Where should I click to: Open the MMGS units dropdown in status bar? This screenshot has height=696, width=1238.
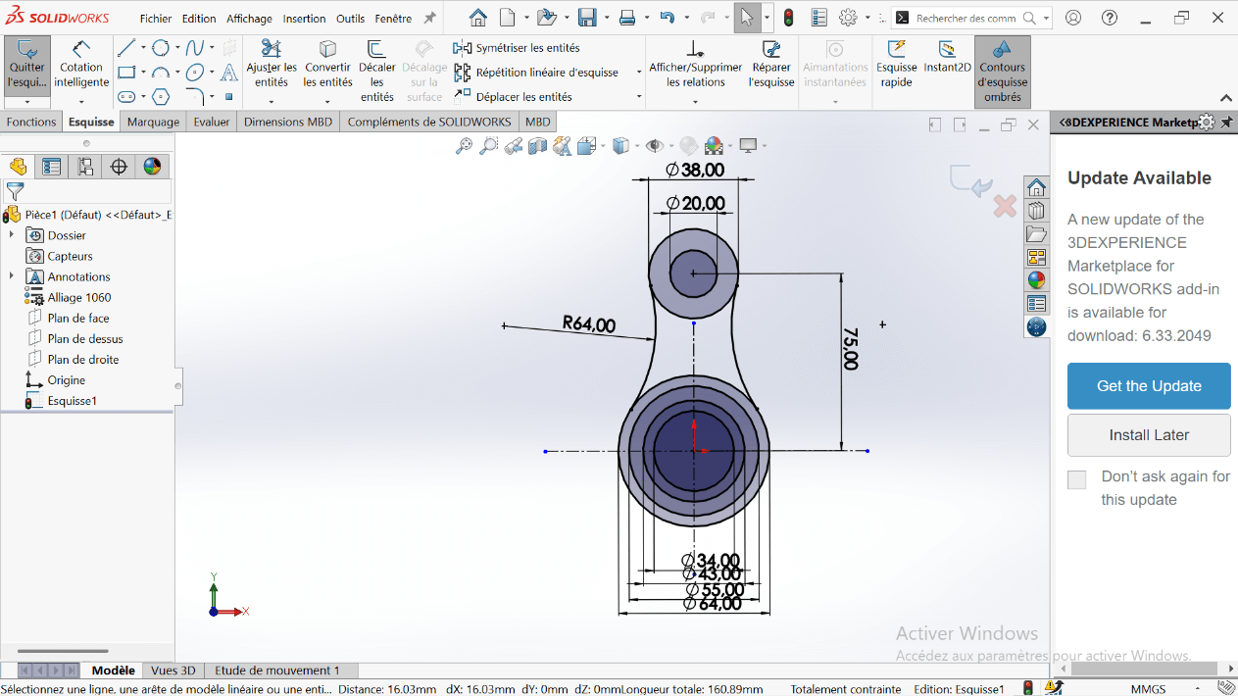click(1148, 689)
